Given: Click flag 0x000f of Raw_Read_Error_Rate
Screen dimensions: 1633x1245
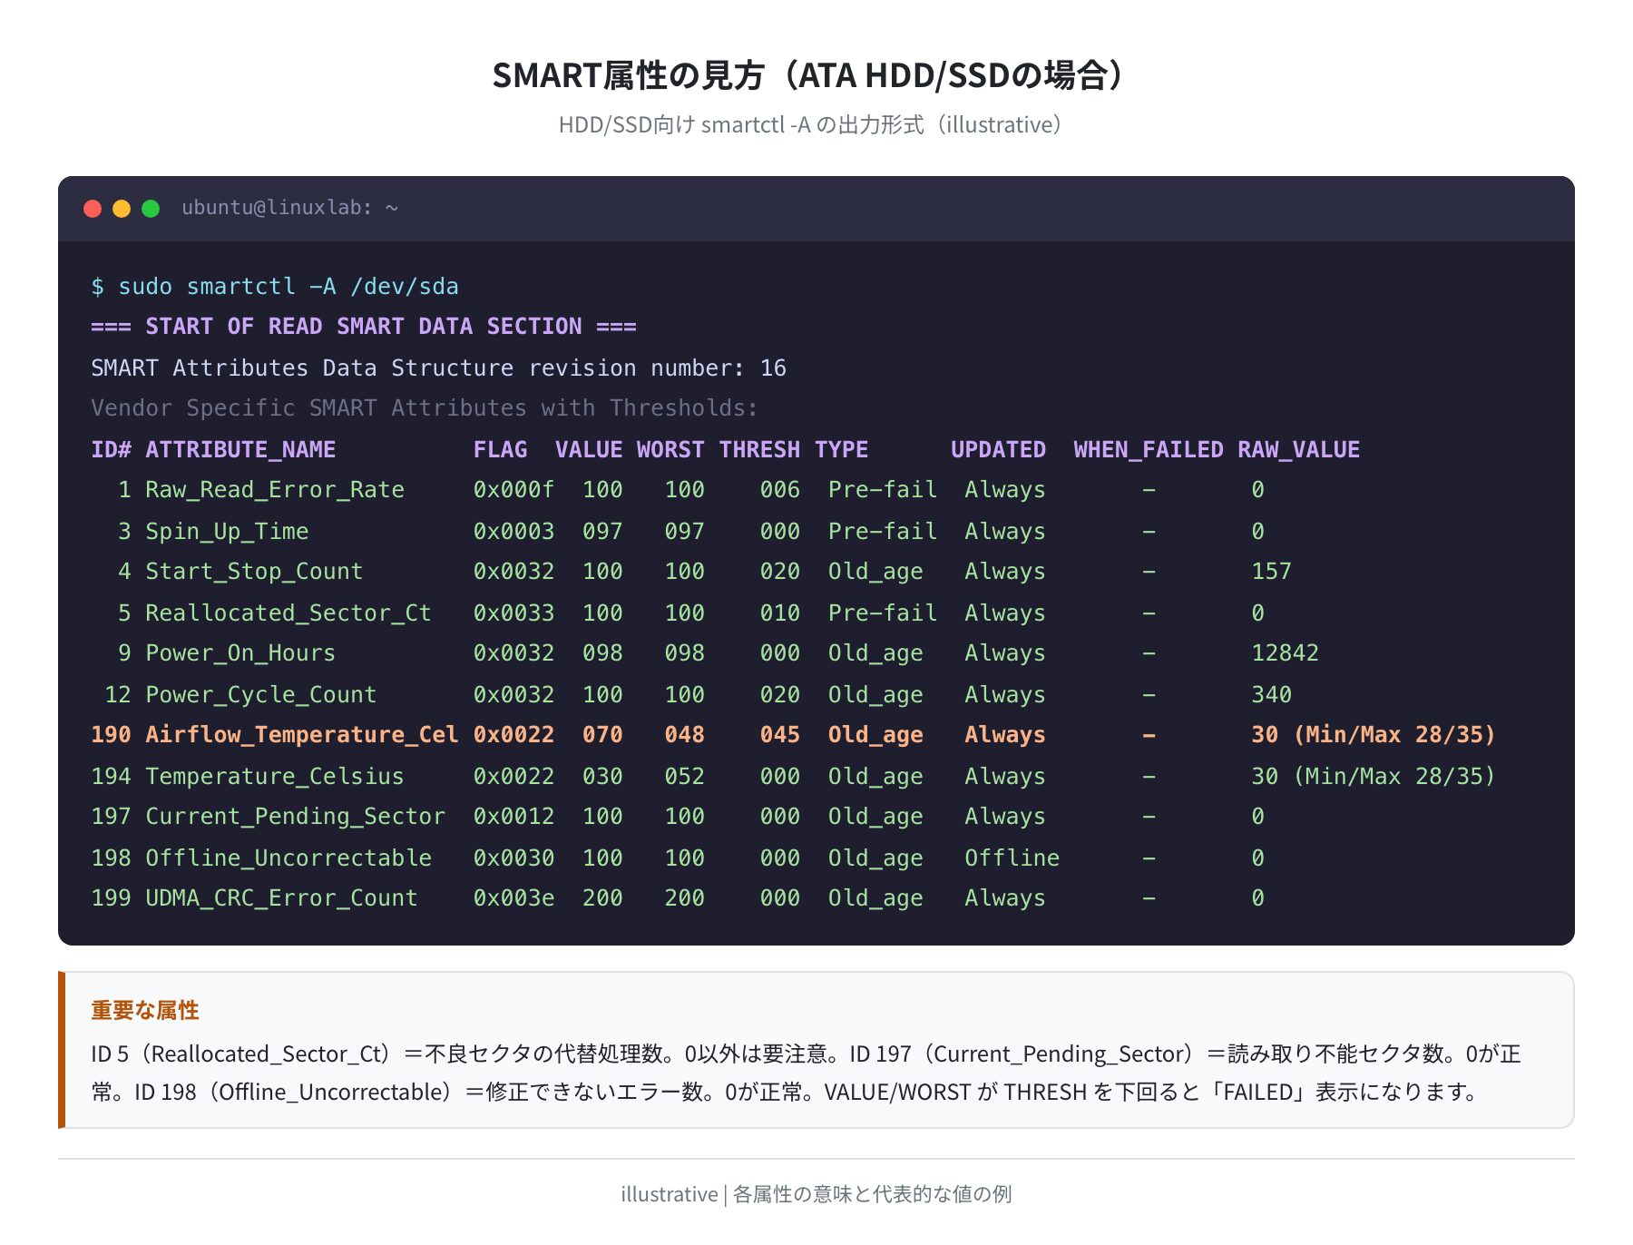Looking at the screenshot, I should [x=513, y=490].
